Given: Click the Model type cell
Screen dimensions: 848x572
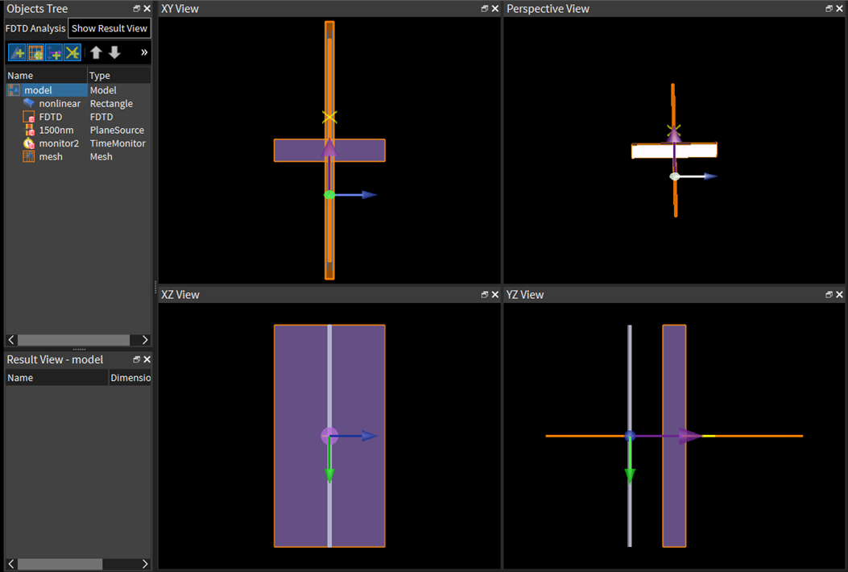Looking at the screenshot, I should pos(103,90).
